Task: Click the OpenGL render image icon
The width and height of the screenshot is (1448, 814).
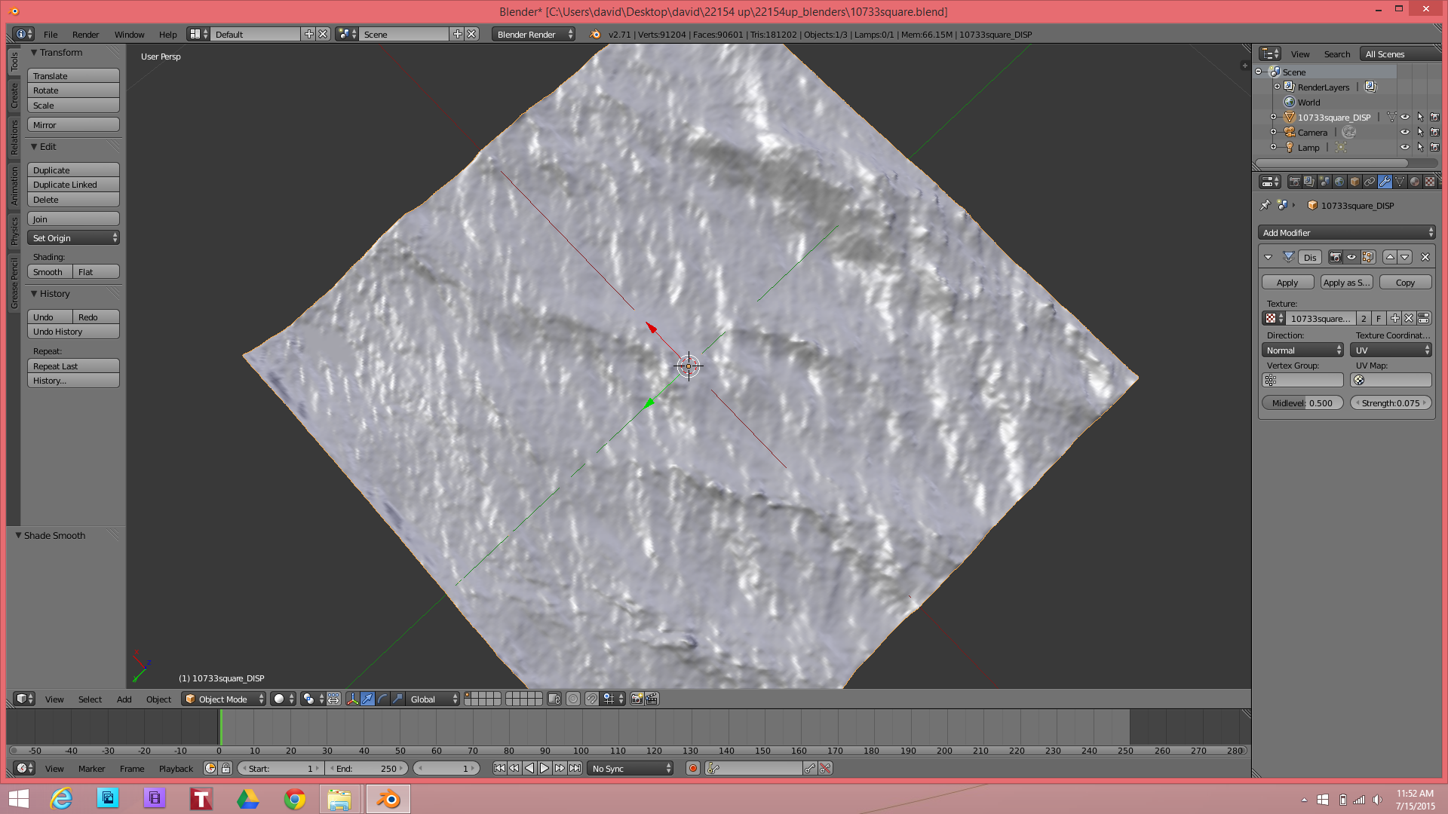Action: pos(637,699)
